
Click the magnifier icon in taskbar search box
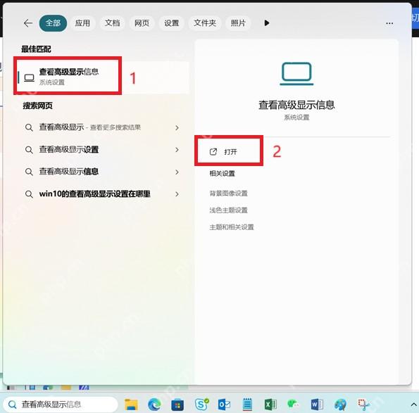click(x=12, y=405)
